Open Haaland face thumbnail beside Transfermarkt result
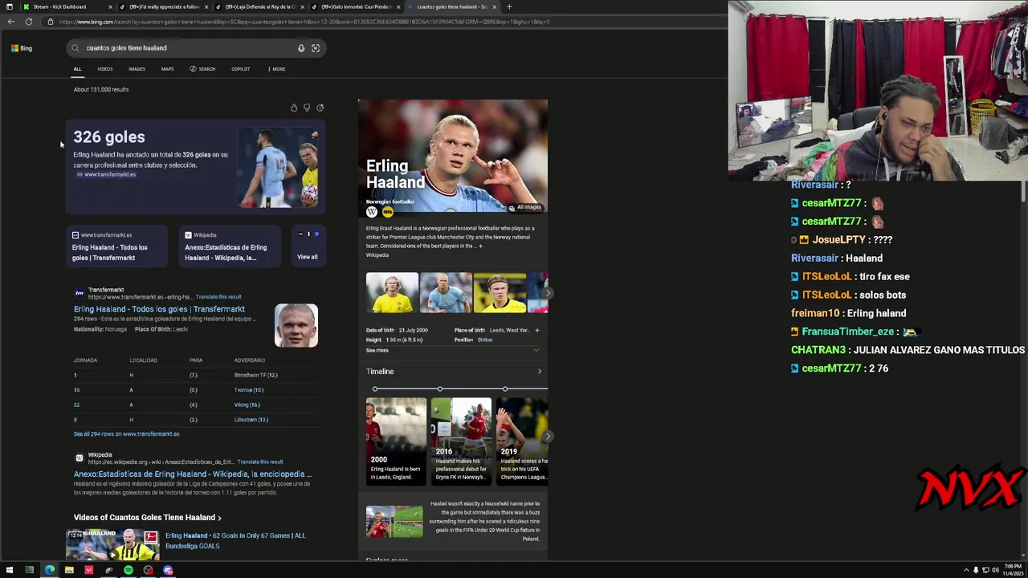Image resolution: width=1028 pixels, height=578 pixels. coord(296,325)
